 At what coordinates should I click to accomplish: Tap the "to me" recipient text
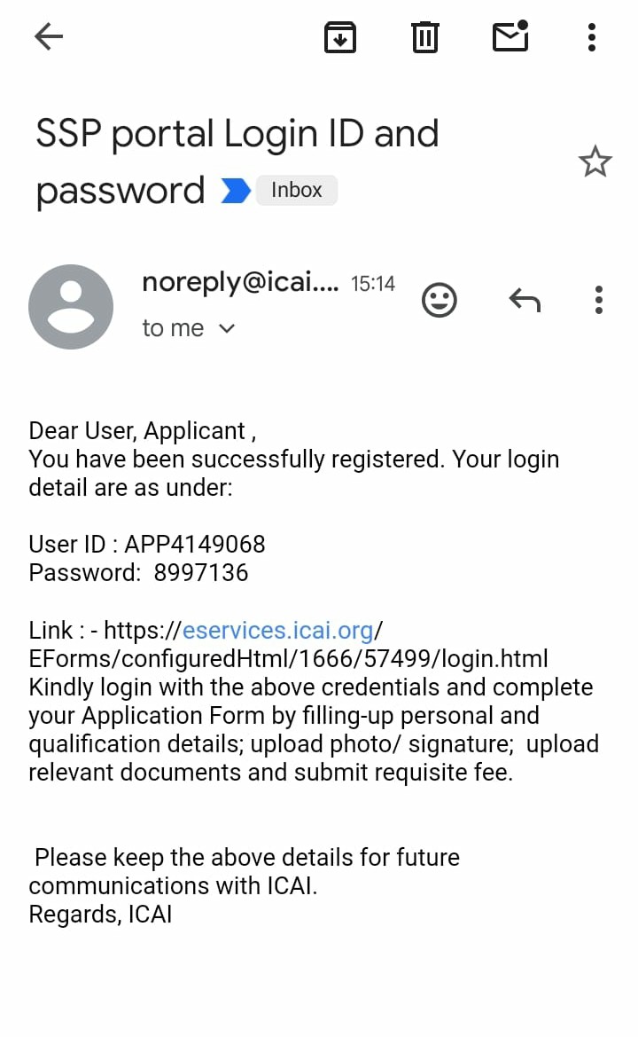(x=173, y=328)
